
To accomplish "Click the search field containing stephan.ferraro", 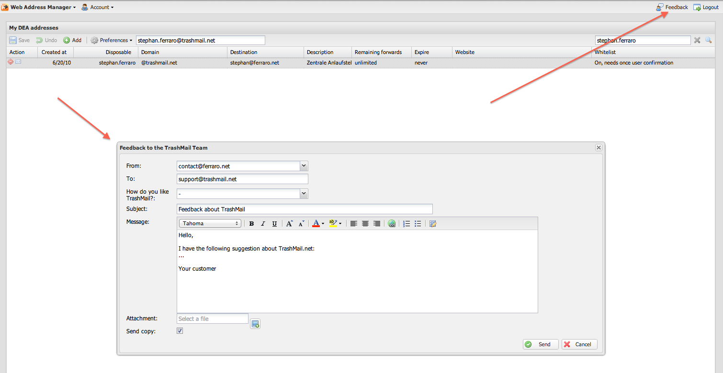I will [x=643, y=41].
